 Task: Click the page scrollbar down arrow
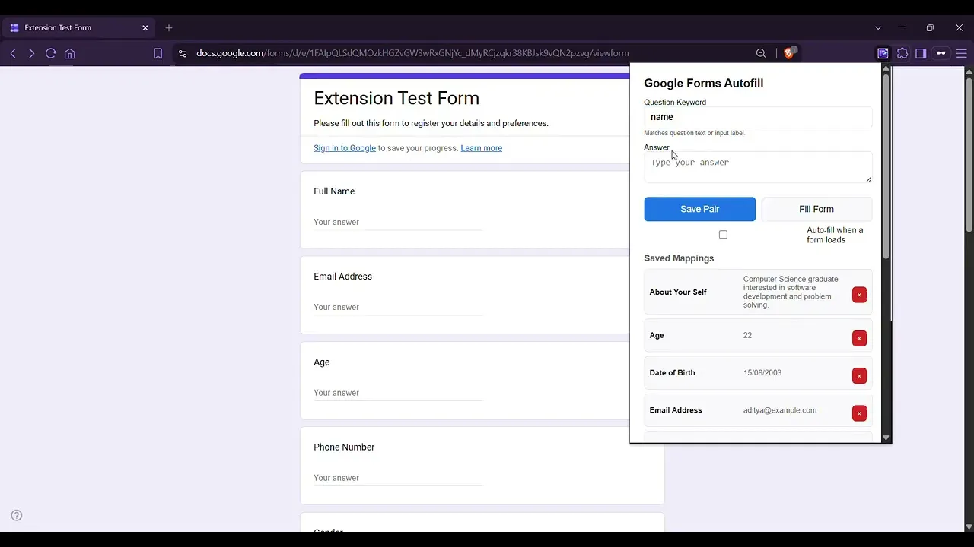click(969, 526)
